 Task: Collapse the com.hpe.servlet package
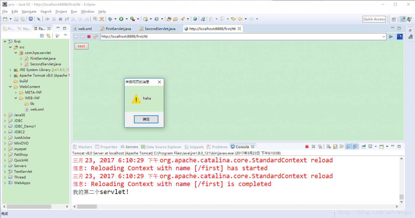pyautogui.click(x=16, y=53)
